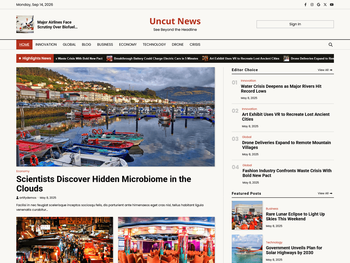Click May 8, 2025 under main headline
The height and width of the screenshot is (263, 350).
tap(48, 198)
